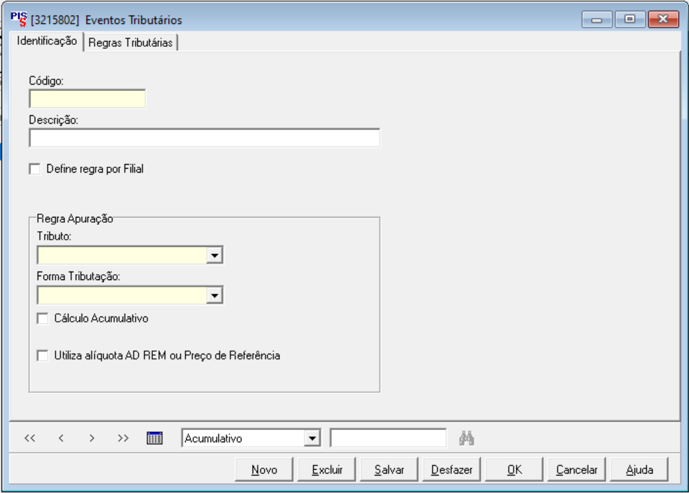
Task: Click the Novo button
Action: pyautogui.click(x=264, y=470)
